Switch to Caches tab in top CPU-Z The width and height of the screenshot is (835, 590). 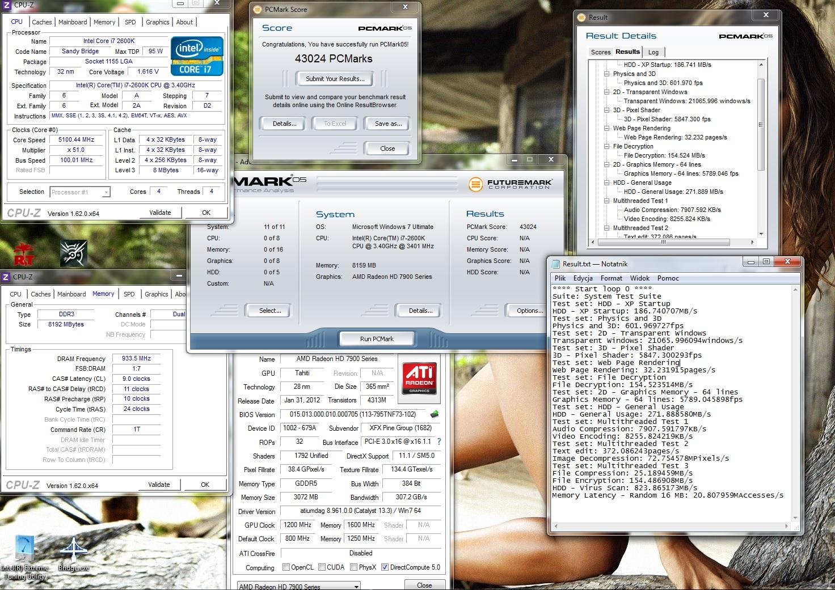(42, 22)
